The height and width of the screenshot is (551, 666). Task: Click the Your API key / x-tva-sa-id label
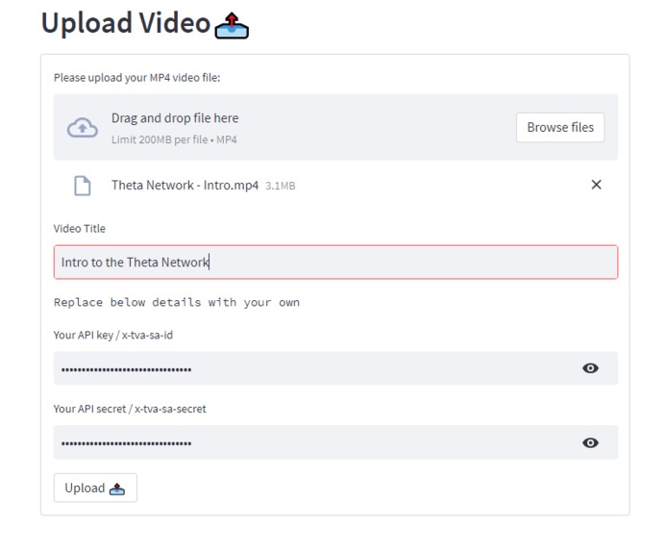[113, 335]
